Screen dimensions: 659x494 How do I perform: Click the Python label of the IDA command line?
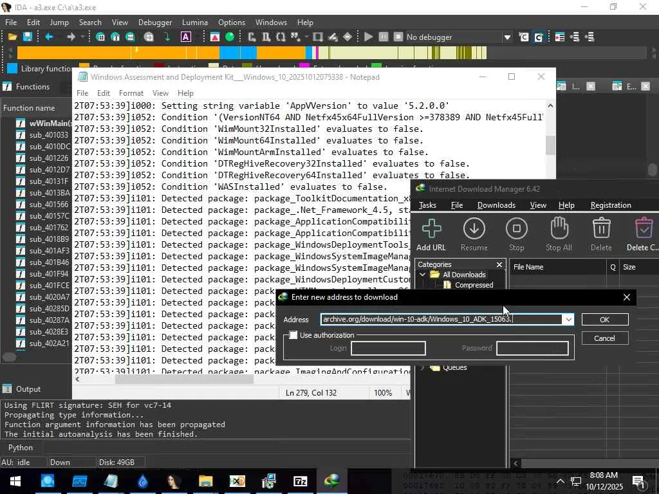pyautogui.click(x=20, y=448)
